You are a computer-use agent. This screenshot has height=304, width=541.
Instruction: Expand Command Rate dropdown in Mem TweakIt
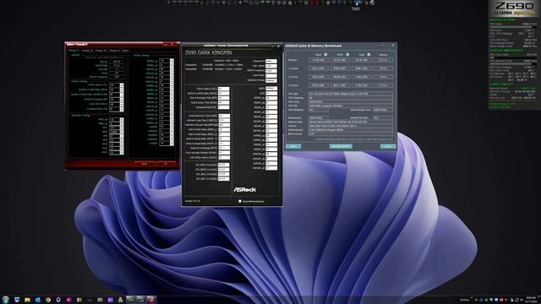coord(122,109)
